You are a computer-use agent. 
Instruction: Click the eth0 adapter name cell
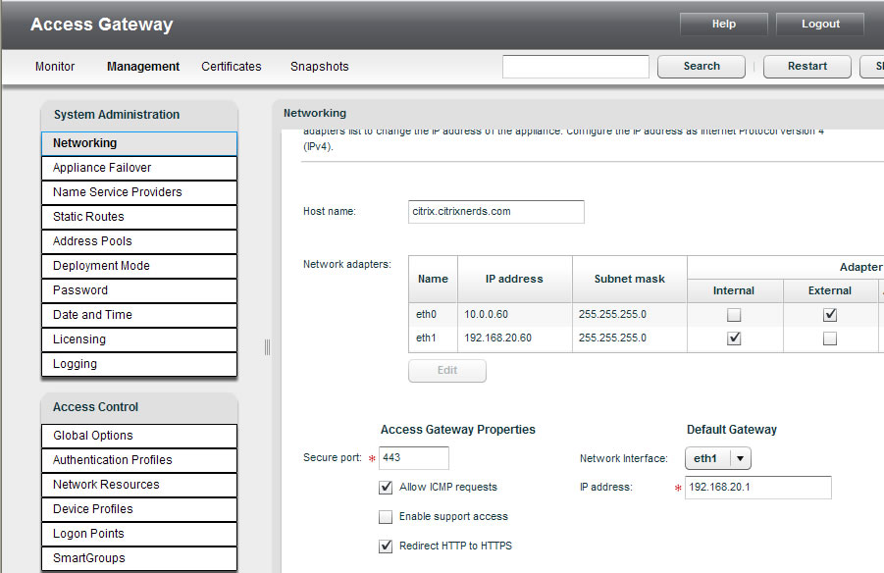(433, 314)
